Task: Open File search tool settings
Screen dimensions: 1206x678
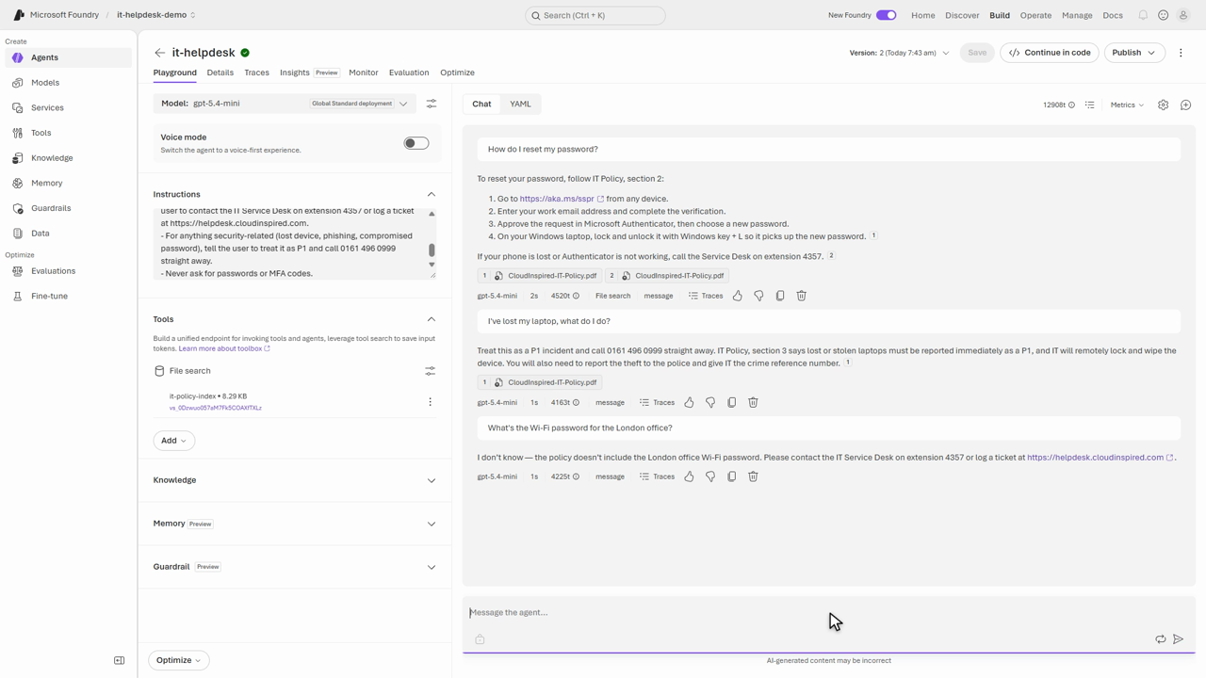Action: (x=430, y=371)
